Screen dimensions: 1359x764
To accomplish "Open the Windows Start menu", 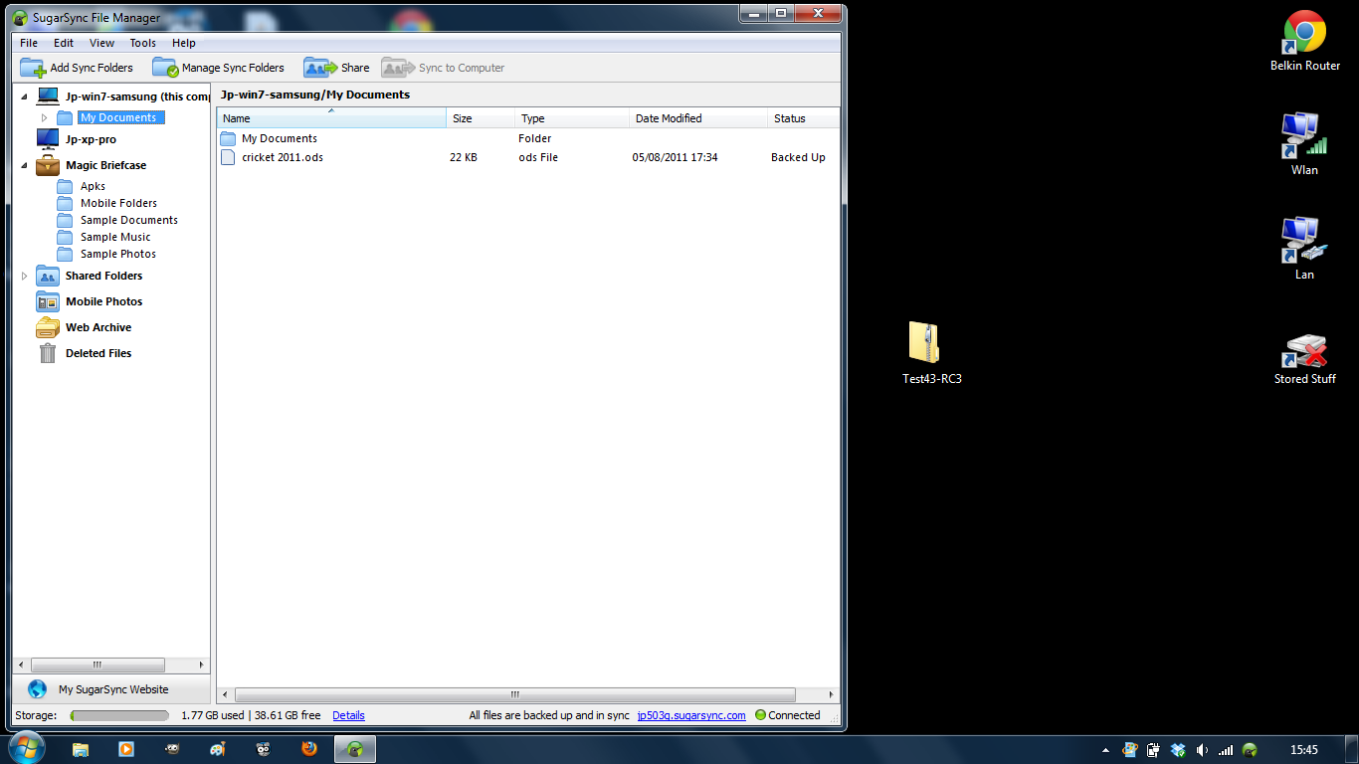I will point(26,748).
